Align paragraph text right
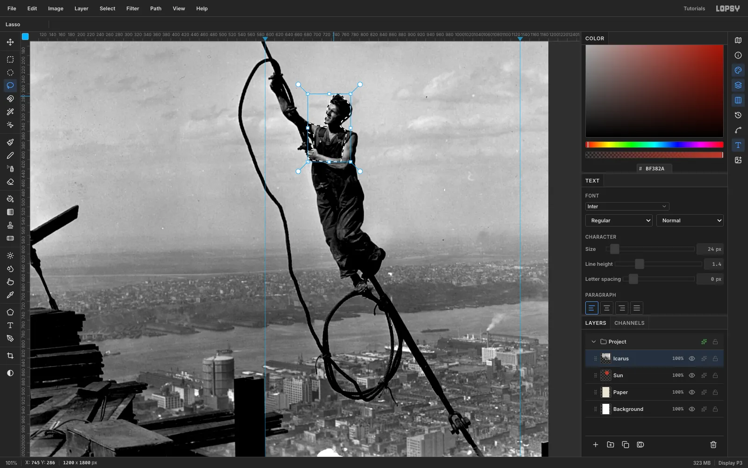The image size is (748, 468). (x=621, y=308)
